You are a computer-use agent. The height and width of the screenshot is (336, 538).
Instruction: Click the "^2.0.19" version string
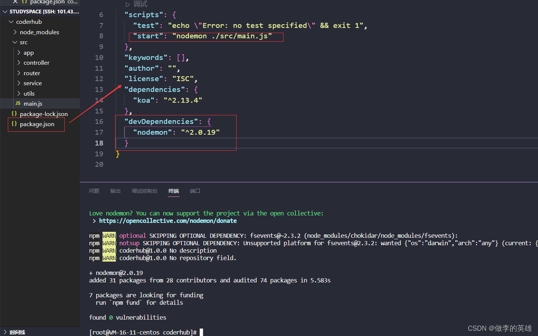pos(200,132)
